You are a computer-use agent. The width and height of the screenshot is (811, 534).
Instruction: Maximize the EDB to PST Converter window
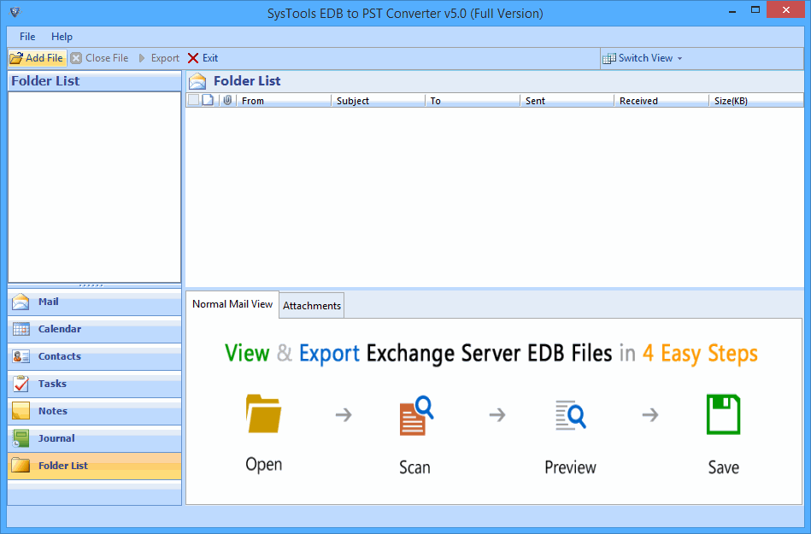pos(755,9)
